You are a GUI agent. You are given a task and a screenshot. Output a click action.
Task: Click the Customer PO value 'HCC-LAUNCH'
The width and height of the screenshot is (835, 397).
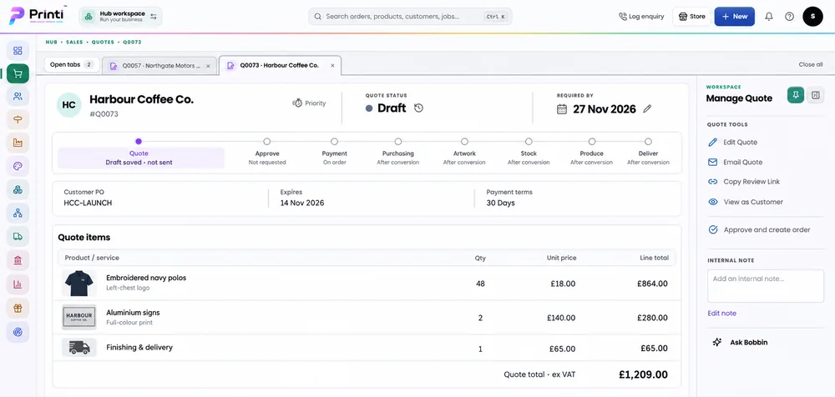[88, 203]
